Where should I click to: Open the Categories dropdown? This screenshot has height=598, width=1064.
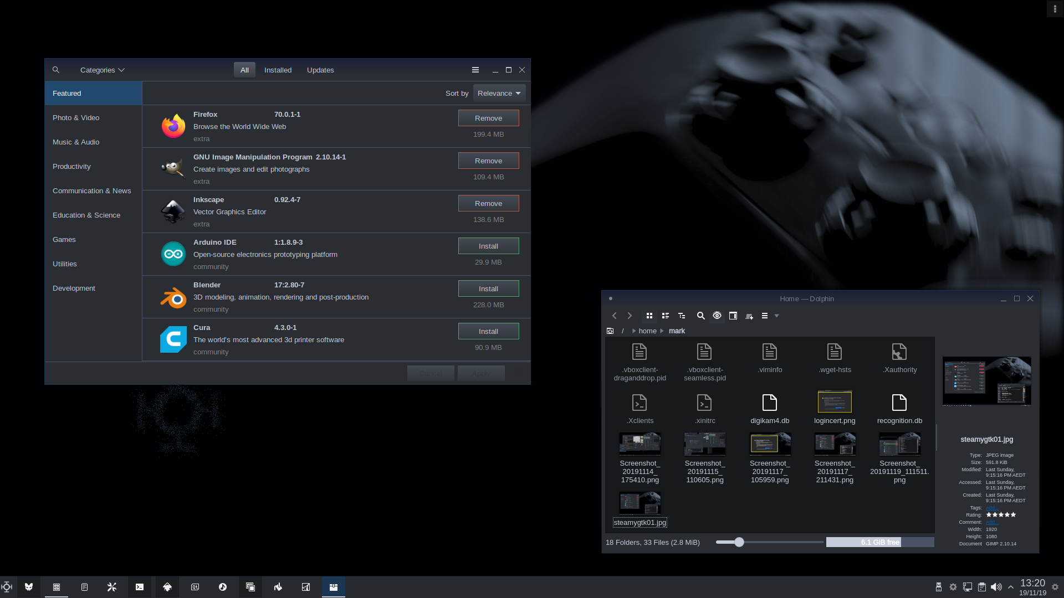click(103, 70)
